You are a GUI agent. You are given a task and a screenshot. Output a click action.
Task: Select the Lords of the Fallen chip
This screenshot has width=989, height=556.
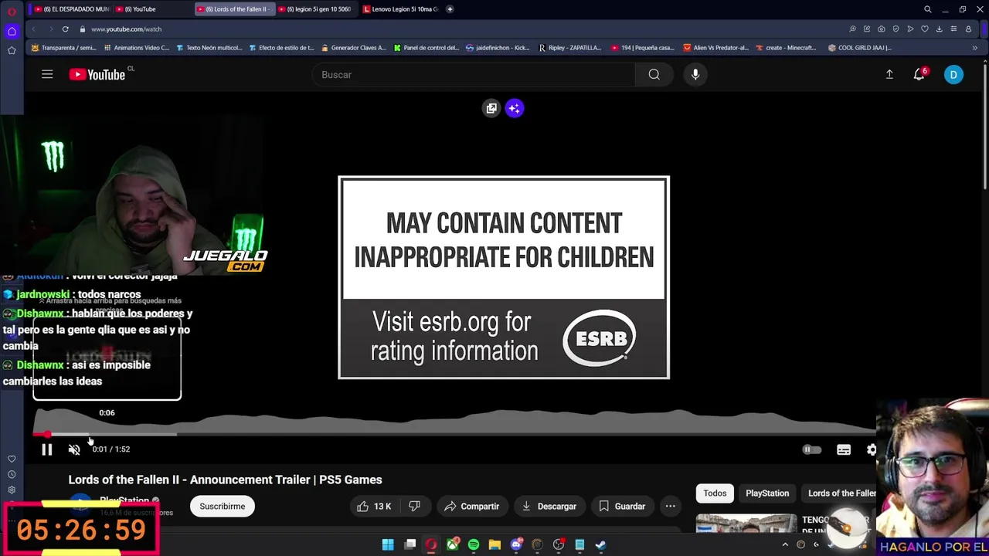tap(841, 493)
